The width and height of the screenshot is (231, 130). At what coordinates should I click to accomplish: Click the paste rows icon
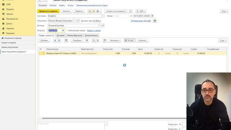(98, 40)
